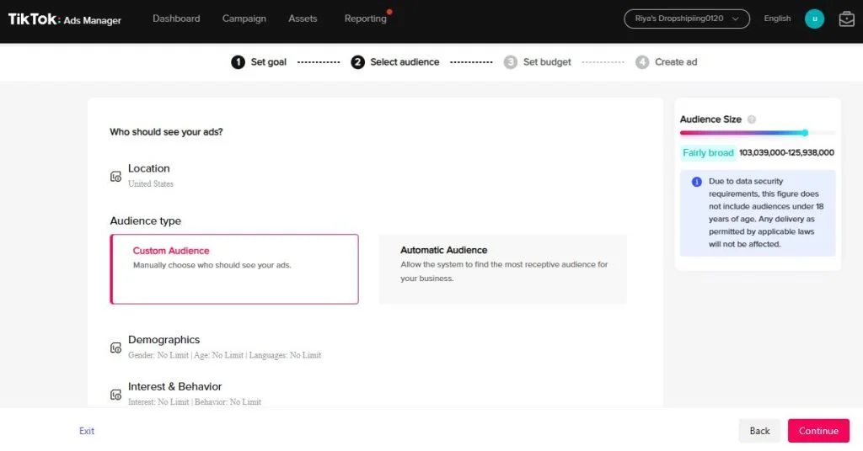The width and height of the screenshot is (863, 451).
Task: Click the Audience Size gauge indicator
Action: pyautogui.click(x=805, y=133)
